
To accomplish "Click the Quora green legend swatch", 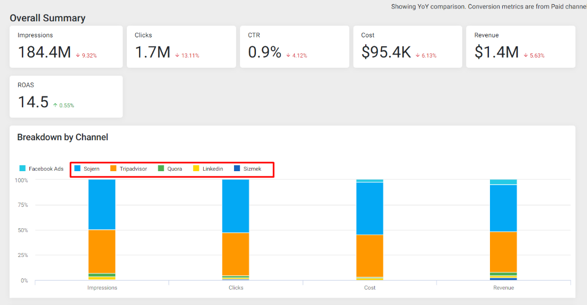I will pos(161,168).
